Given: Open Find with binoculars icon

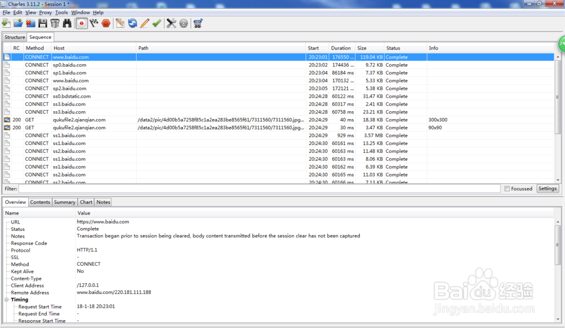Looking at the screenshot, I should pos(67,23).
